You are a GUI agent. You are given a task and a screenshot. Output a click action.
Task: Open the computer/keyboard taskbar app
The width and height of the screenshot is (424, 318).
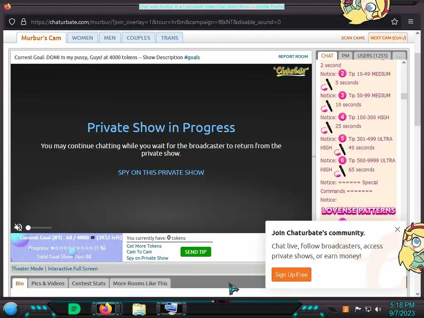coord(171,309)
